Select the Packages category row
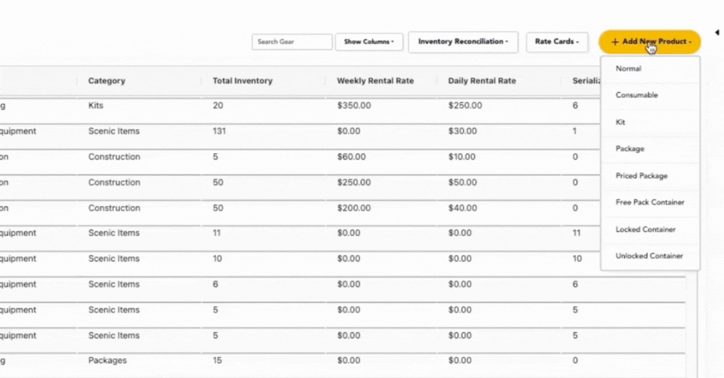The width and height of the screenshot is (724, 378). point(107,361)
